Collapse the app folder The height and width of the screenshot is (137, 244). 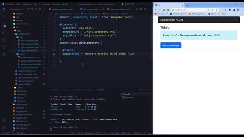pyautogui.click(x=19, y=30)
